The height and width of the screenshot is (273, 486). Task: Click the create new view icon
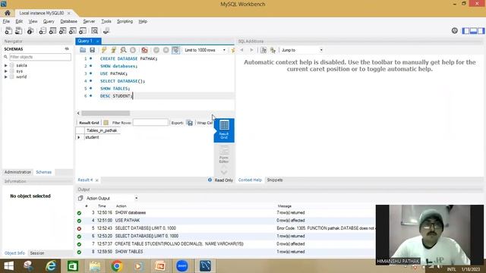pos(62,30)
